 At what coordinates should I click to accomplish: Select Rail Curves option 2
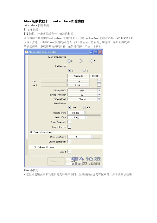click(x=84, y=70)
